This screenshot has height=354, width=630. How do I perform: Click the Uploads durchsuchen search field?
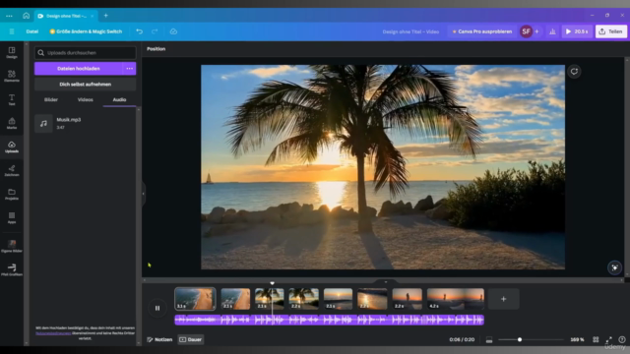pos(86,52)
